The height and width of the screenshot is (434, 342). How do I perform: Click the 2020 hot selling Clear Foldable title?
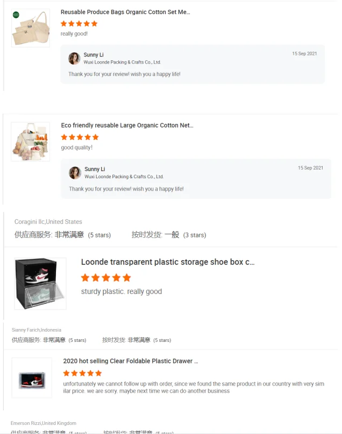point(131,361)
